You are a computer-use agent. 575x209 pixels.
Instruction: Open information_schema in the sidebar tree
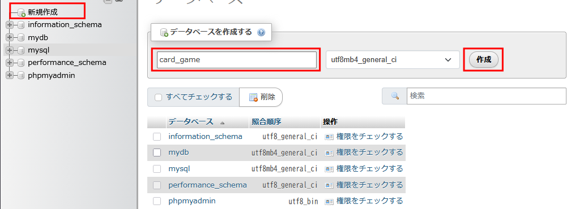pyautogui.click(x=65, y=25)
